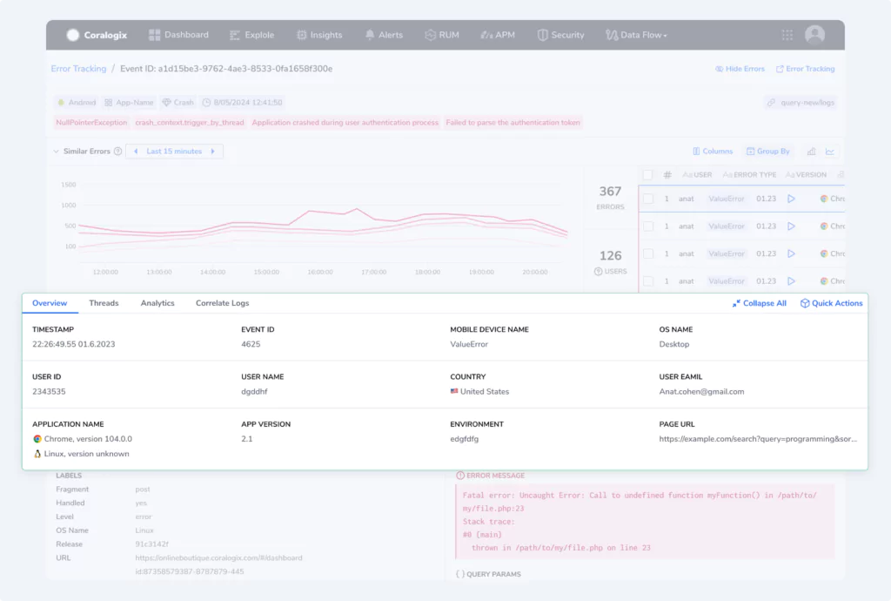The height and width of the screenshot is (601, 891).
Task: Open the RUM menu
Action: pos(442,35)
